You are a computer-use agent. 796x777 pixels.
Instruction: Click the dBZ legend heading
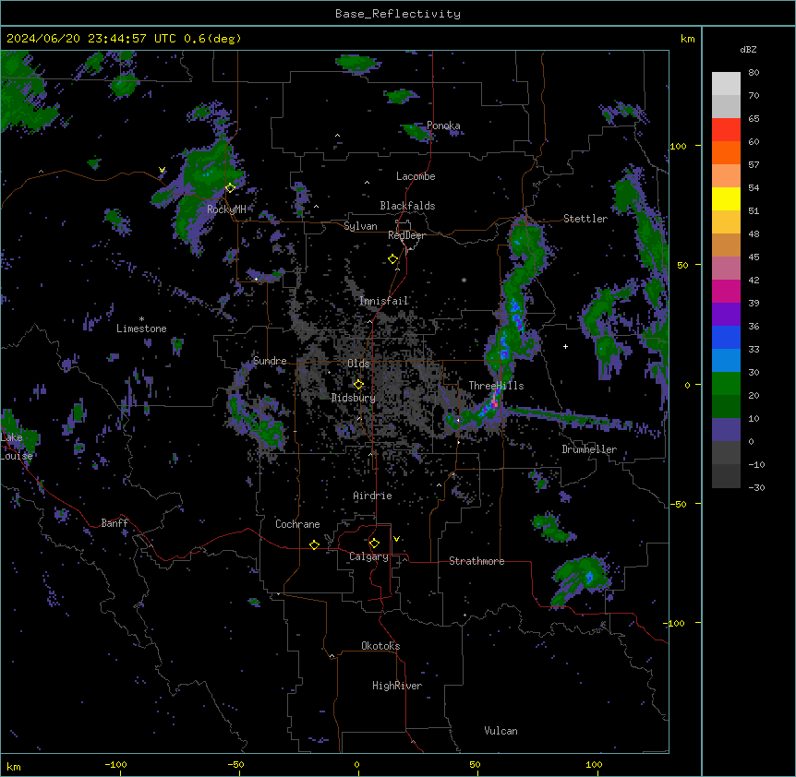pos(748,50)
